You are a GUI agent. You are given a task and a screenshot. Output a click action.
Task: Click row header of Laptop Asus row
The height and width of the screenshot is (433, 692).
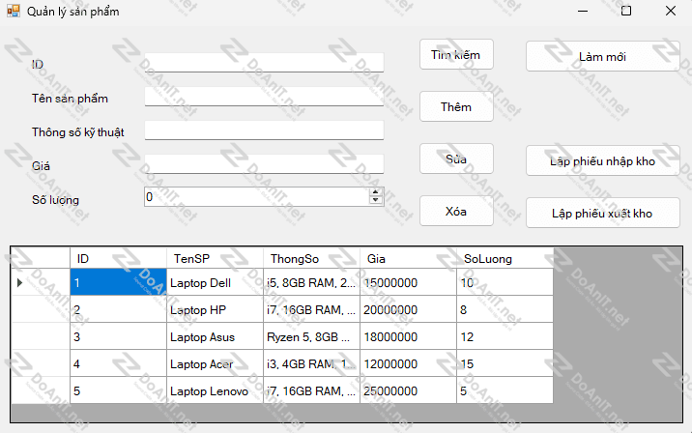(41, 337)
